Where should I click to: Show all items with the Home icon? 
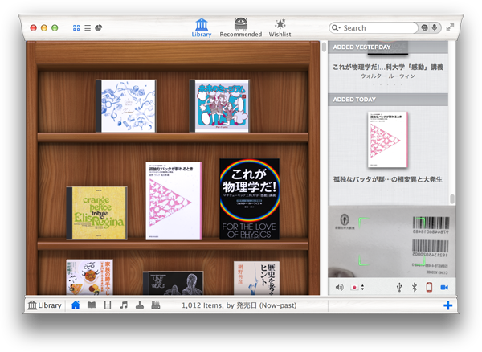(76, 305)
